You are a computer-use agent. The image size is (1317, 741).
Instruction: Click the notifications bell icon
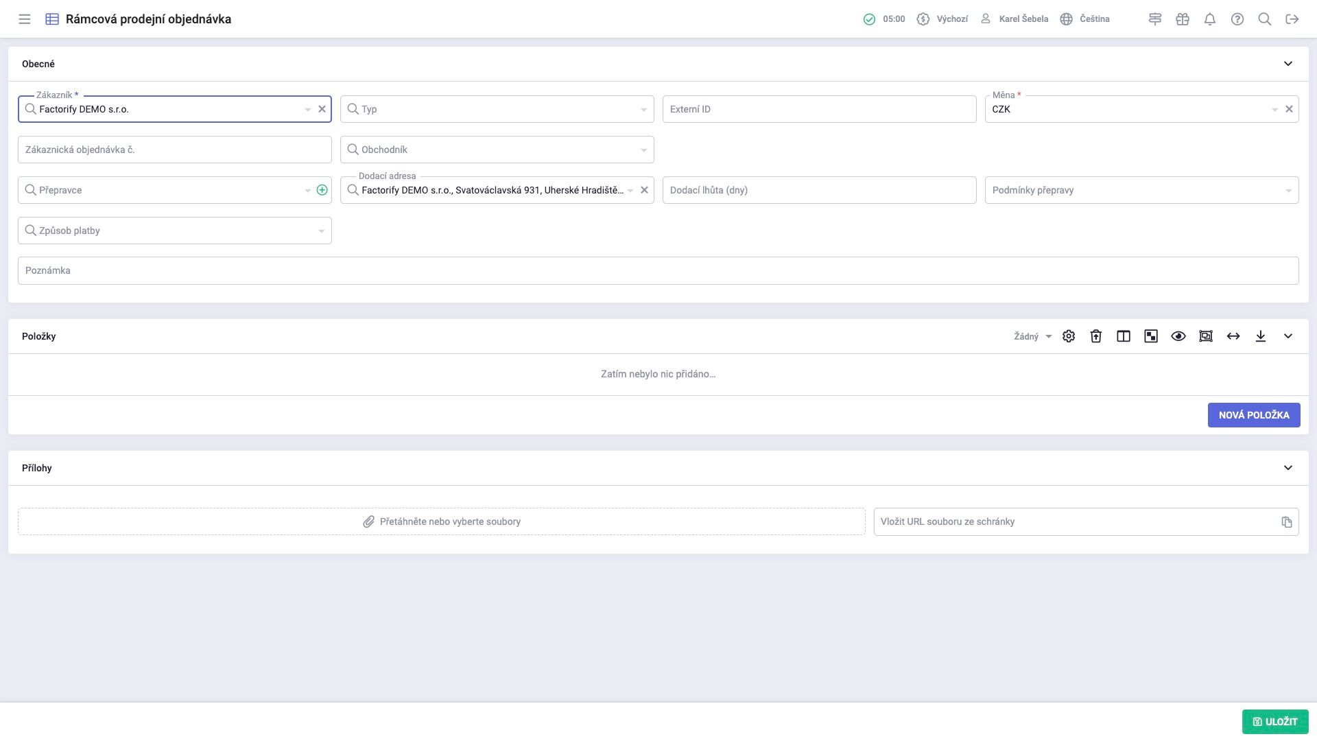tap(1210, 19)
